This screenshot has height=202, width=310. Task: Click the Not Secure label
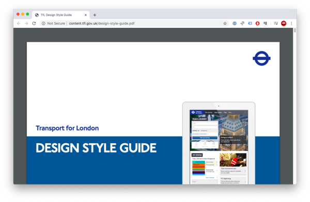click(56, 23)
